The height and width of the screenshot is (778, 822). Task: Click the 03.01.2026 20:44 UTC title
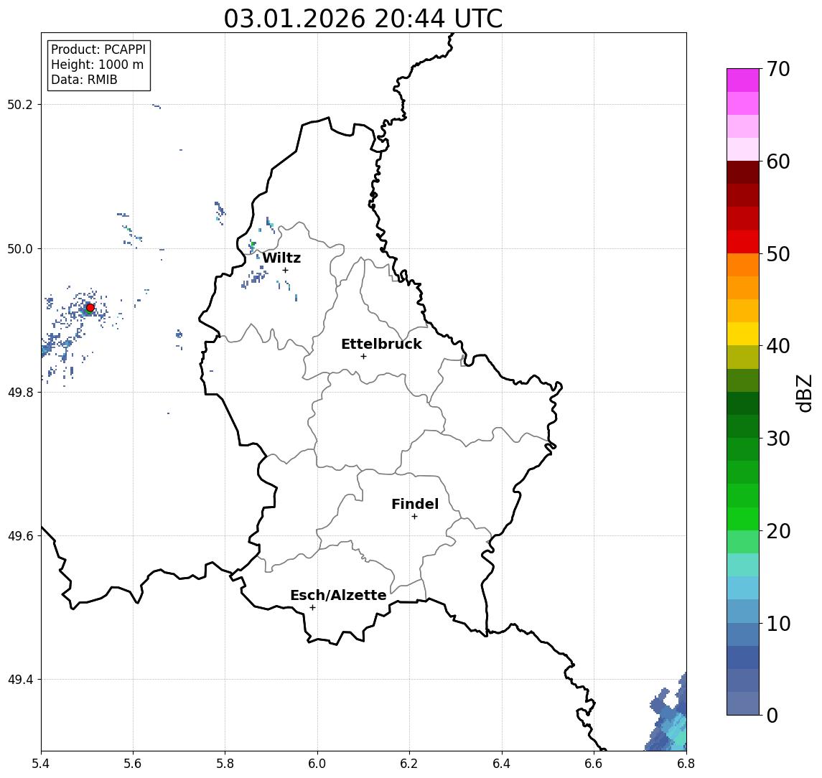(363, 19)
